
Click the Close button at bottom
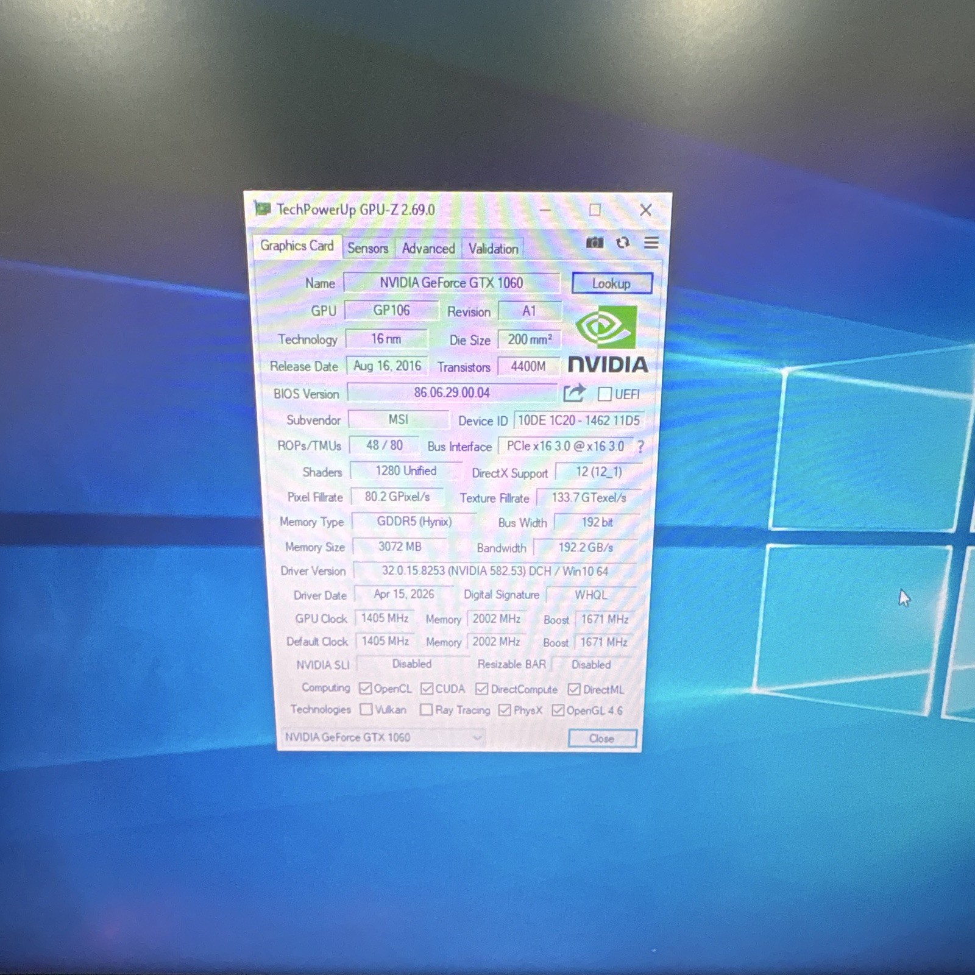pyautogui.click(x=602, y=739)
